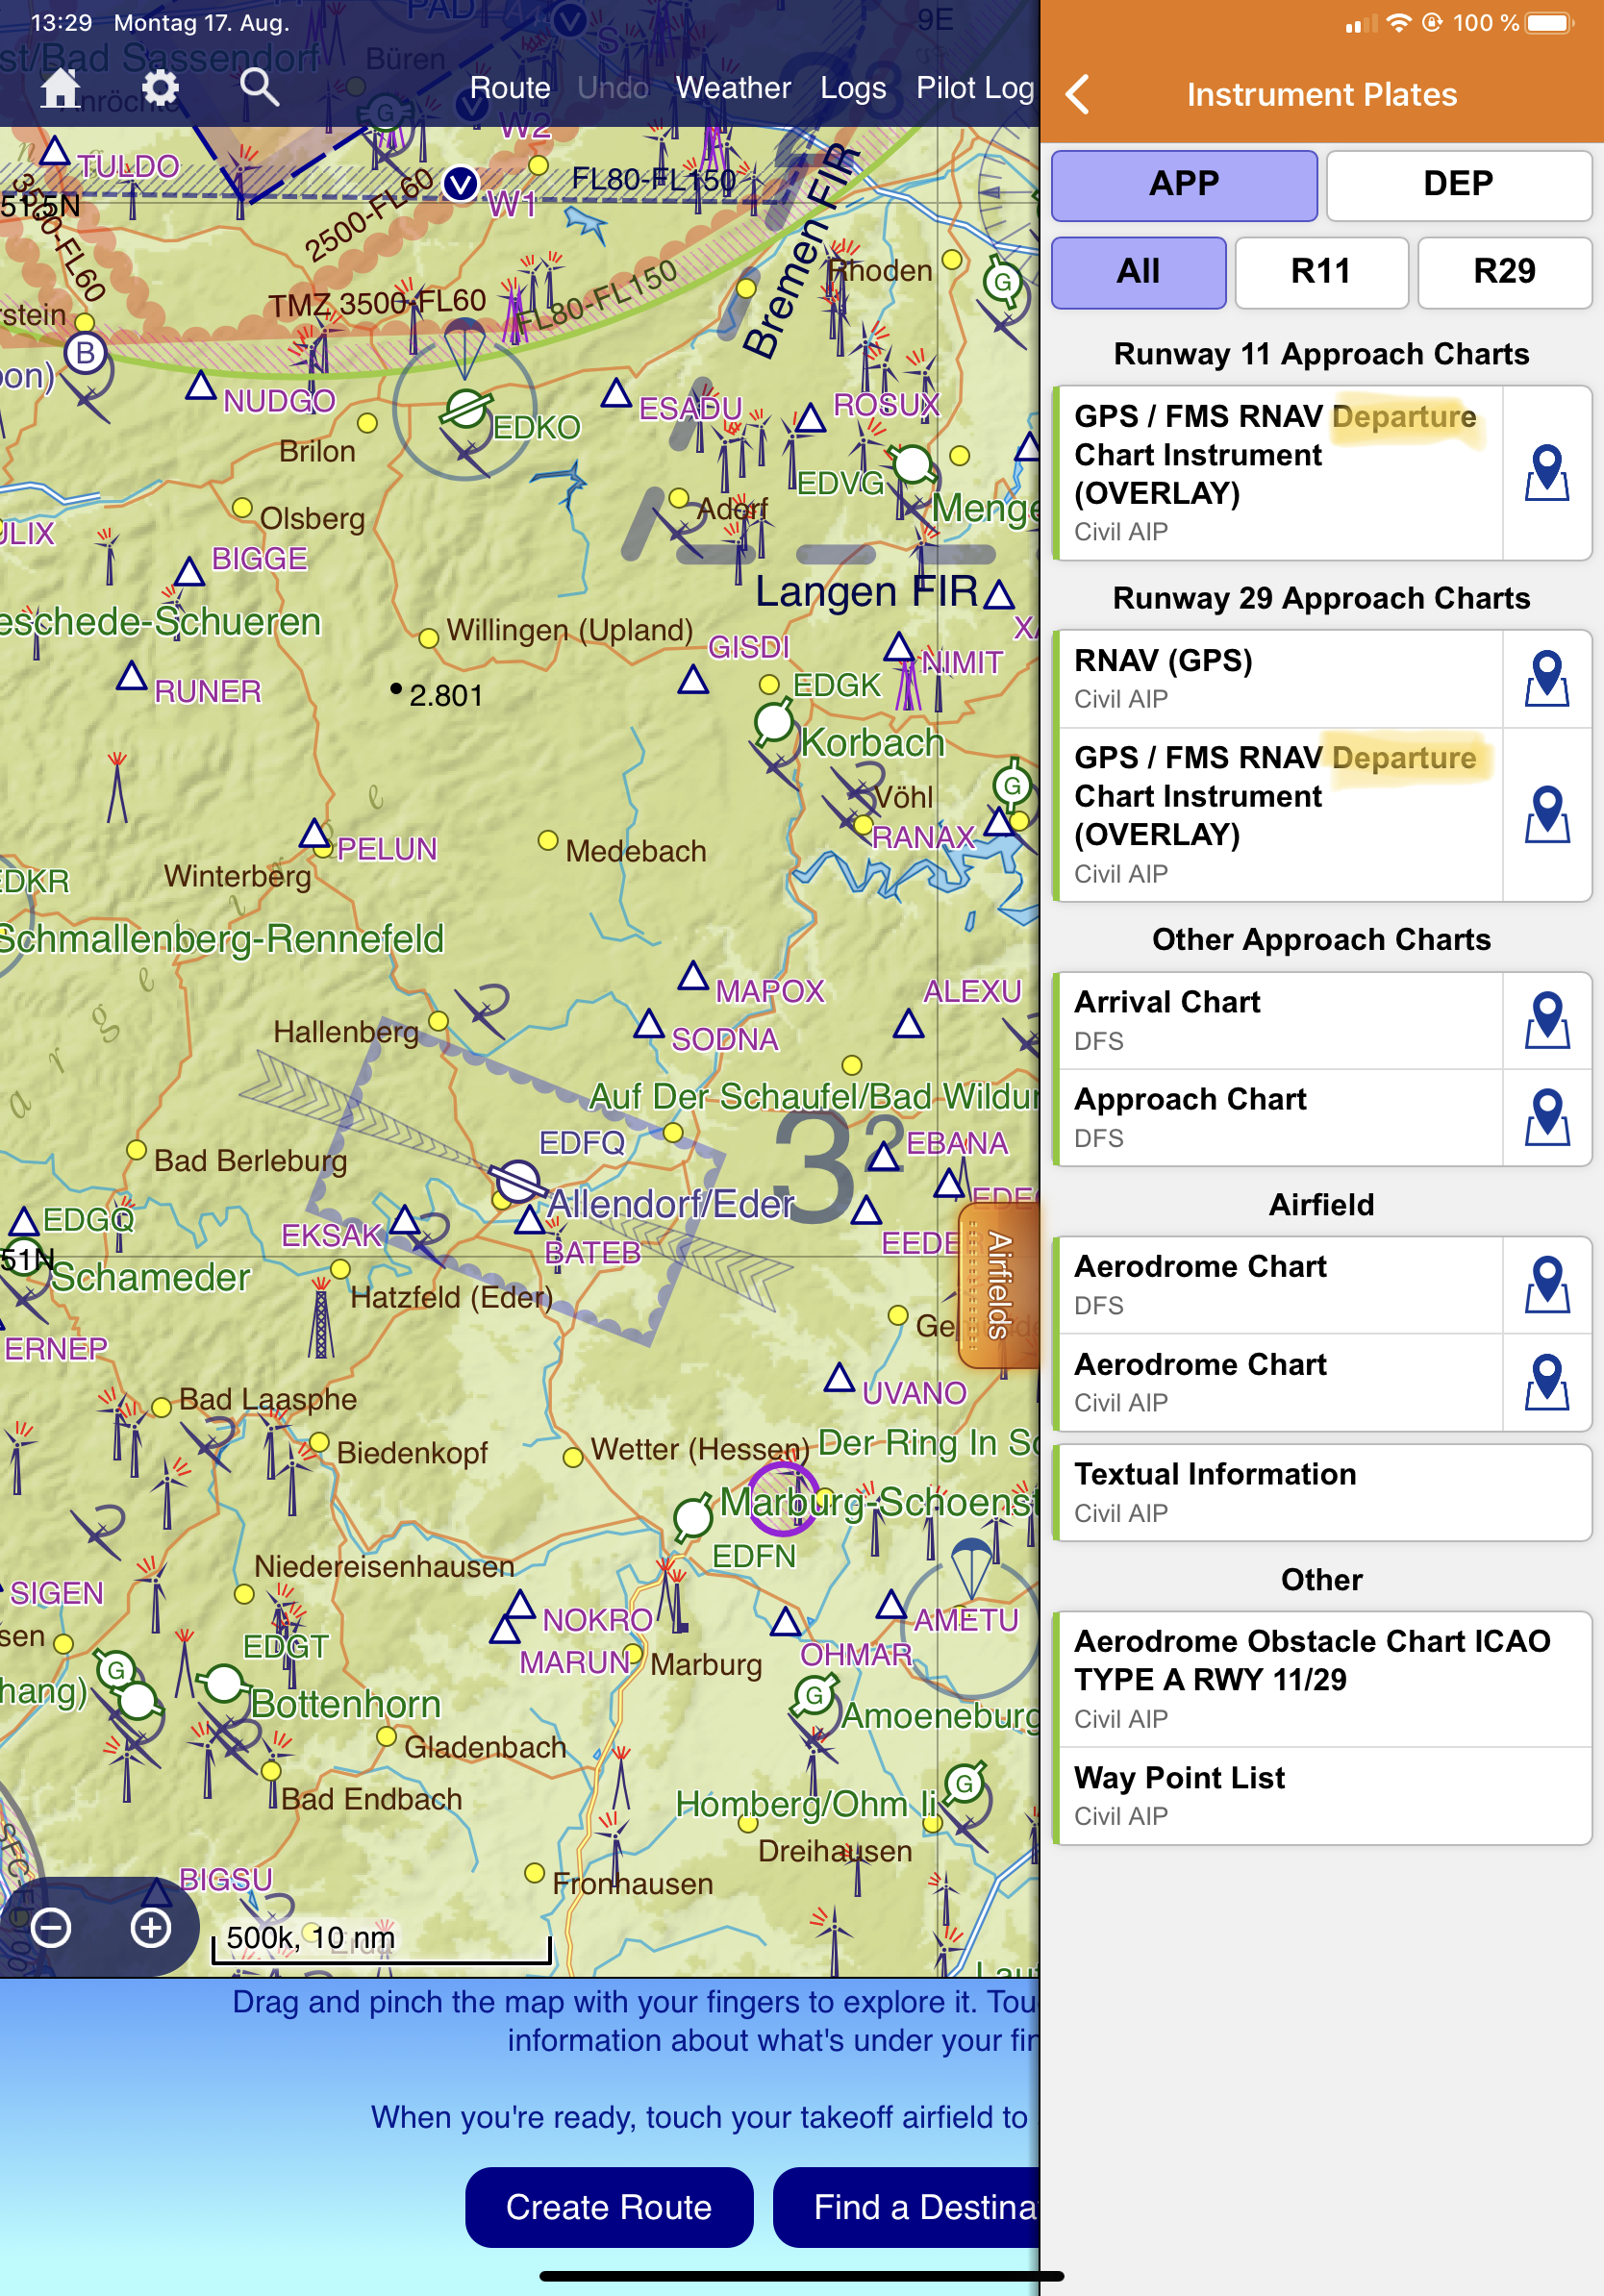The image size is (1604, 2296).
Task: Zoom in the map with the plus button
Action: pyautogui.click(x=151, y=1927)
